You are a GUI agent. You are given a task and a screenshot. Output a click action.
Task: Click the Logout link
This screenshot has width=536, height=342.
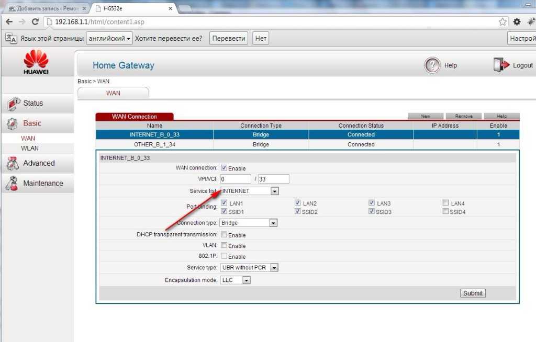tap(523, 65)
